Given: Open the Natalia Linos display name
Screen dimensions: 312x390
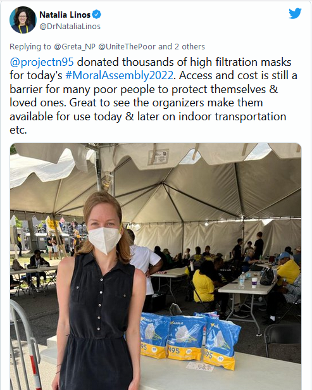Looking at the screenshot, I should pyautogui.click(x=65, y=15).
